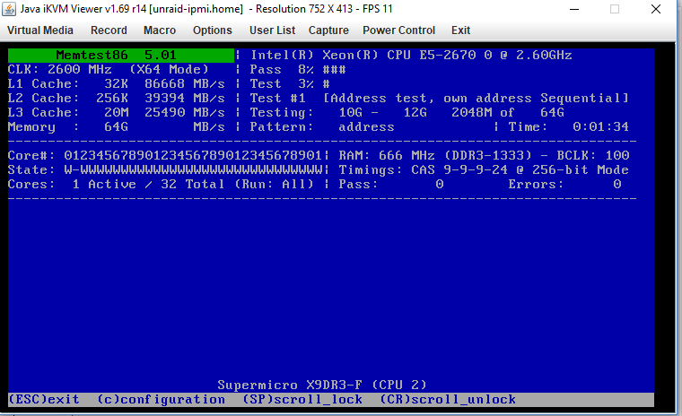Click the green Memtest86 5.01 header

click(x=121, y=56)
